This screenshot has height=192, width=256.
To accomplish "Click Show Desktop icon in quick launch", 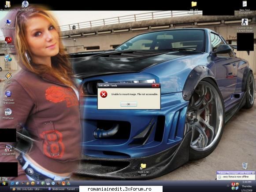I will (x=17, y=183).
